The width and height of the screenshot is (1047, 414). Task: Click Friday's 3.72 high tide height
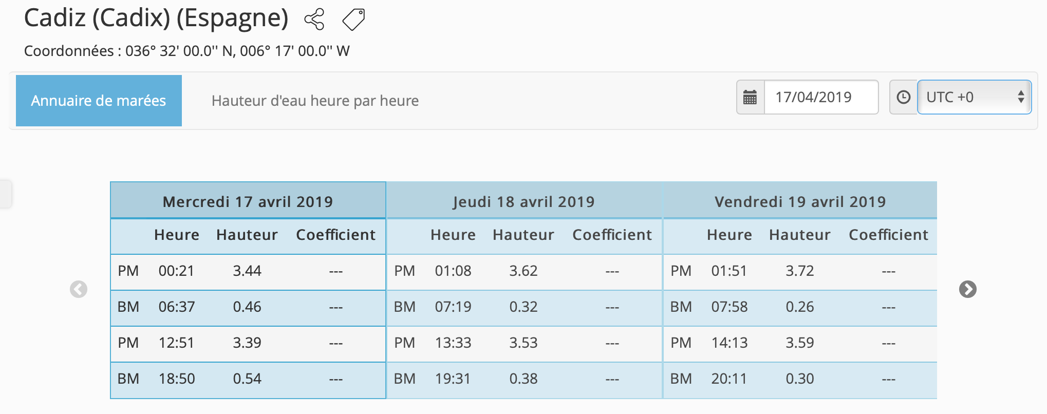[799, 271]
